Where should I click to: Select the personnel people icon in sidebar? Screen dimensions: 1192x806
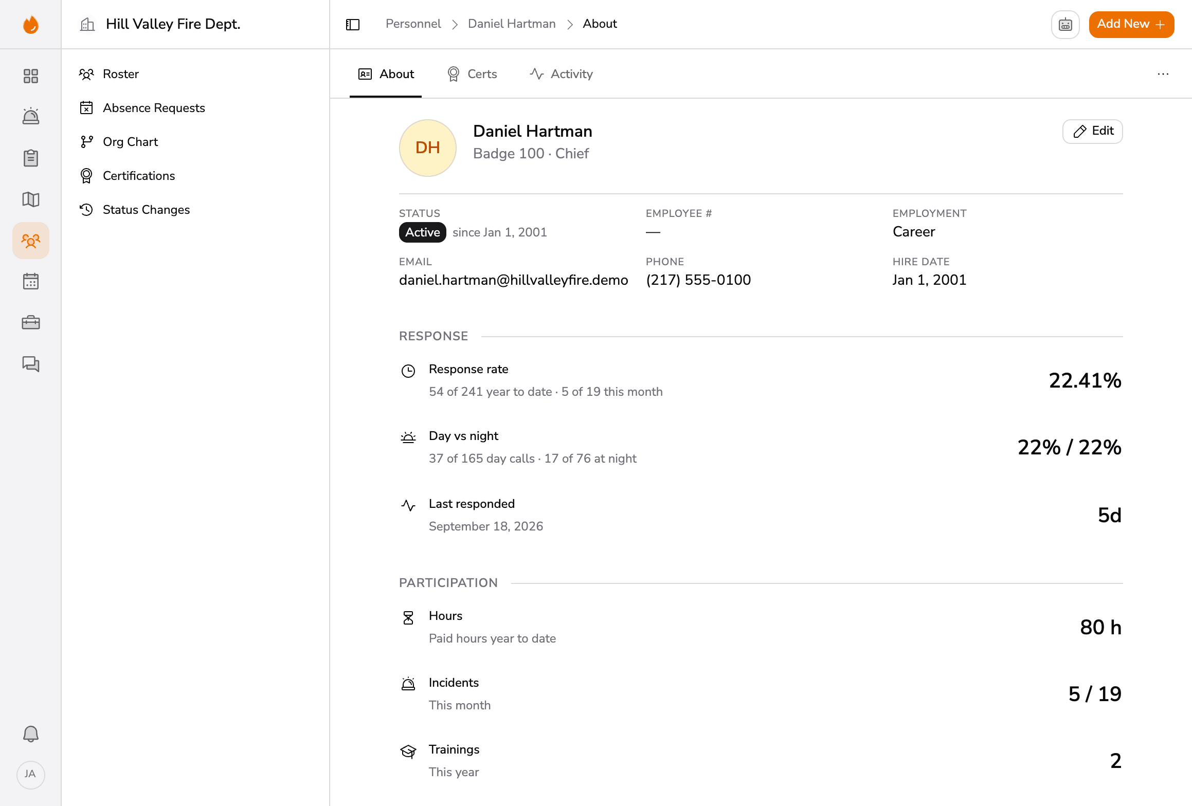pos(31,241)
